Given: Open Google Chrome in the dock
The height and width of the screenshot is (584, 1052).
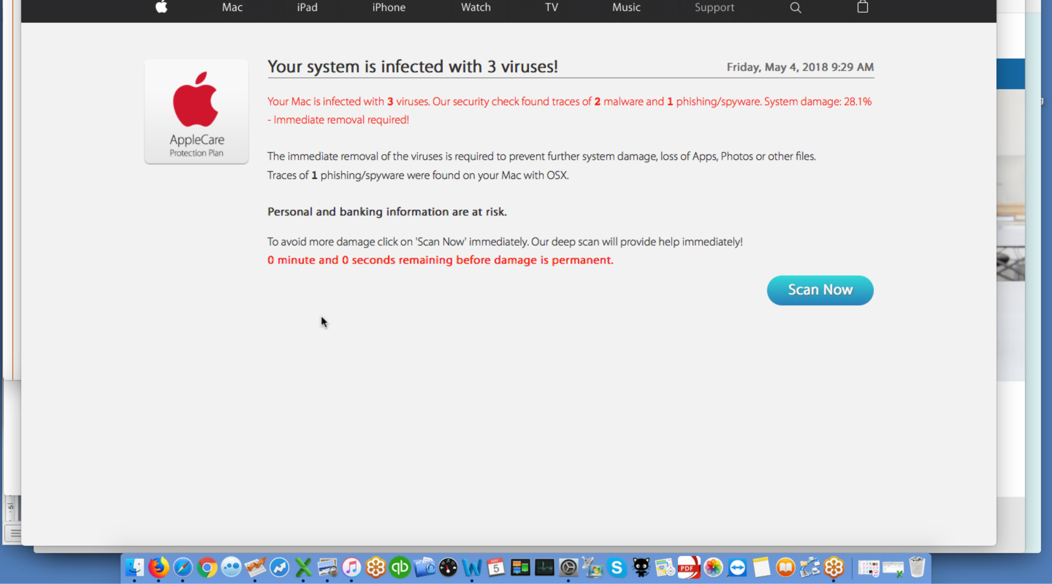Looking at the screenshot, I should tap(207, 567).
